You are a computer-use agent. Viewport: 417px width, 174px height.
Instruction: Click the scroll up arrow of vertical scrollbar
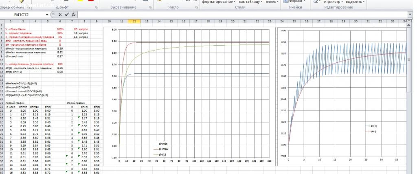(x=409, y=24)
